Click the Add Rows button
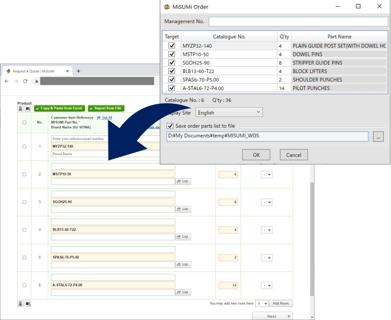Screen dimensions: 391x320 [x=281, y=304]
